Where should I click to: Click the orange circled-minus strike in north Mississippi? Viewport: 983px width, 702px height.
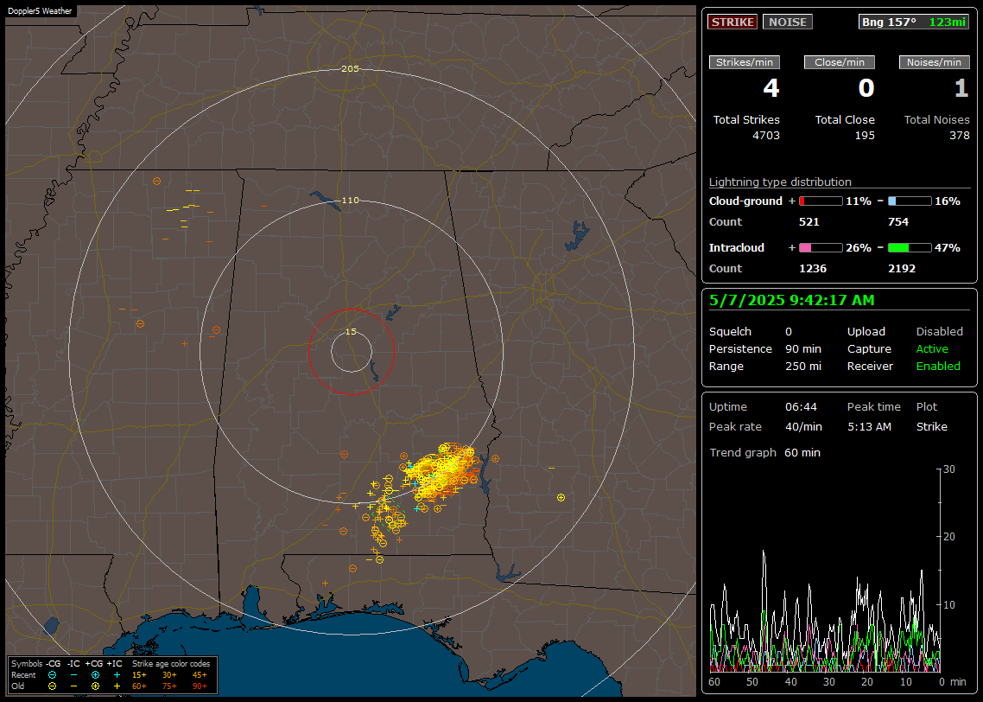[156, 181]
